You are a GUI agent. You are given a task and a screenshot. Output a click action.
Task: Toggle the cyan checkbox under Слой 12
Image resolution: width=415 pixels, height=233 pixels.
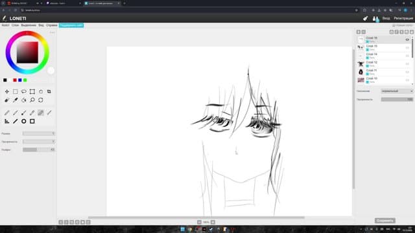coord(368,66)
